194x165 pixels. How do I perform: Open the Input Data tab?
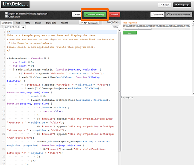point(51,23)
